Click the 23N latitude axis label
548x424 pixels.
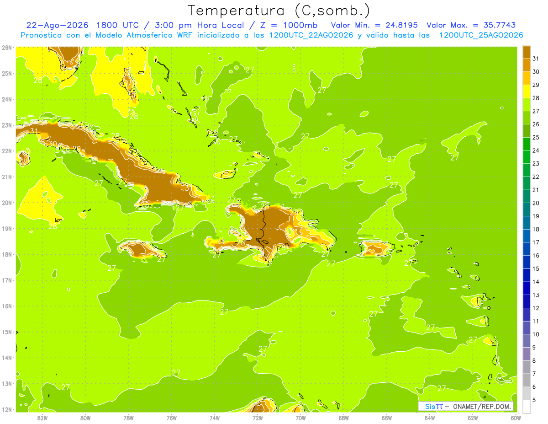pyautogui.click(x=6, y=125)
